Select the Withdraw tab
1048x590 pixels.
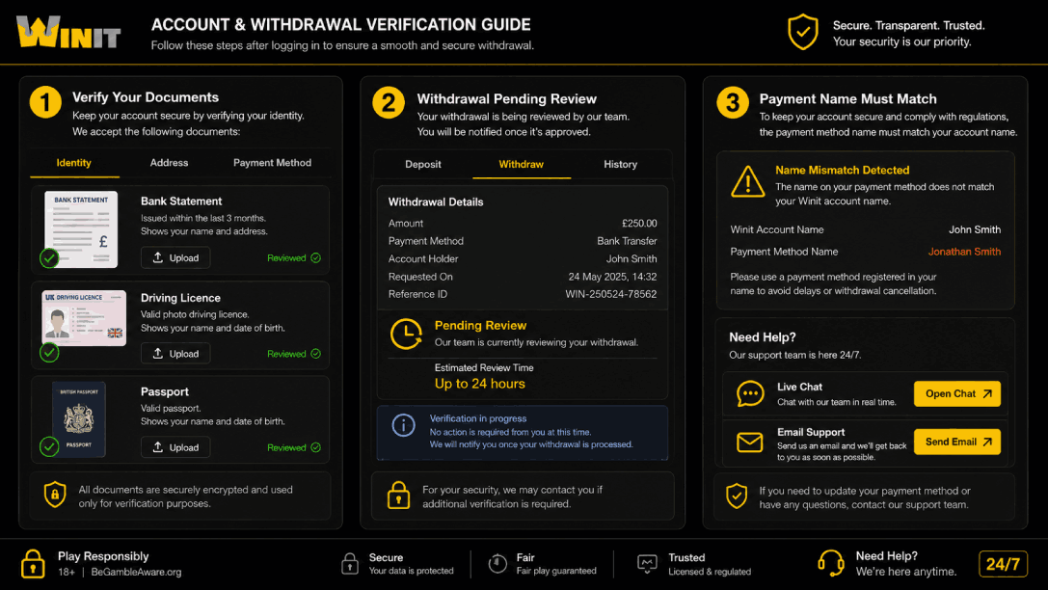(x=522, y=165)
